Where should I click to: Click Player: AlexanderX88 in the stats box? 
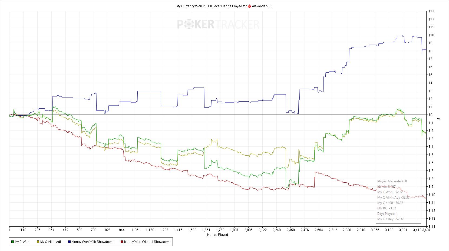(x=392, y=181)
